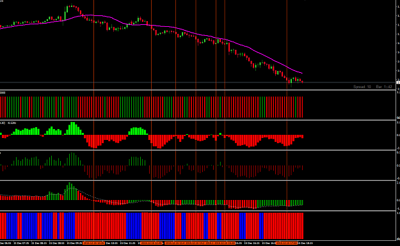Click the highlighted current price label on price axis
Screen dimensions: 400x246
(x=398, y=82)
